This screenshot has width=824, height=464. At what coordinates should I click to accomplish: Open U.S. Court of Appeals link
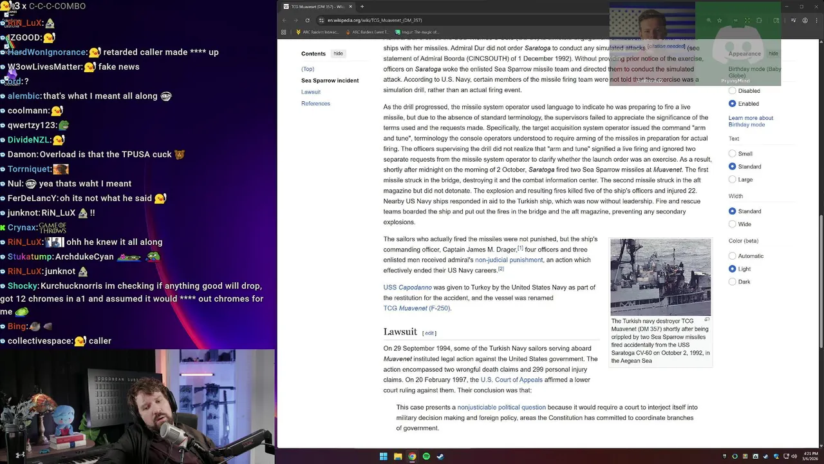(x=511, y=380)
